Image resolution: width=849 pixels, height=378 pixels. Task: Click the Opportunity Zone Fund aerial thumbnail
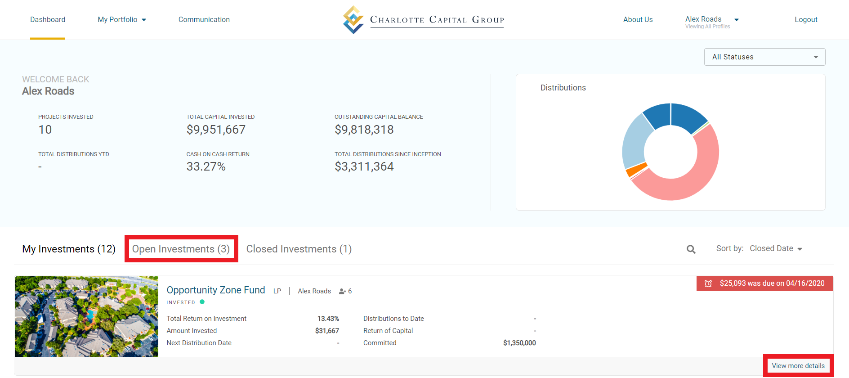(x=86, y=316)
